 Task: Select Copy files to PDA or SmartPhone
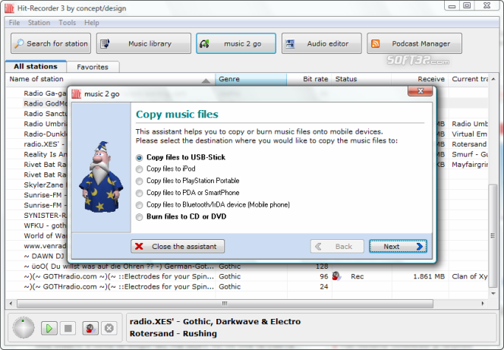point(187,193)
